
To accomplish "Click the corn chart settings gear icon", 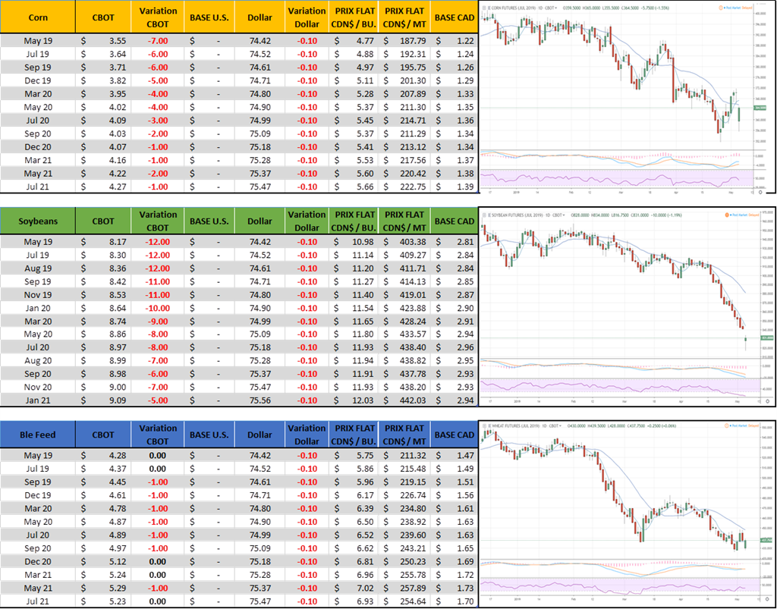I will click(760, 193).
